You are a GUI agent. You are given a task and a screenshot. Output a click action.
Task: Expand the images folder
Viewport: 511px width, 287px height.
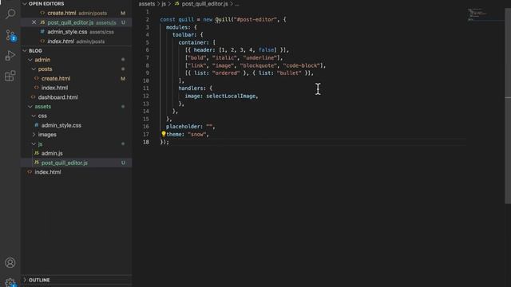point(34,135)
